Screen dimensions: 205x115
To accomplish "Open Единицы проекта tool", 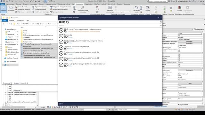I will 56,12.
